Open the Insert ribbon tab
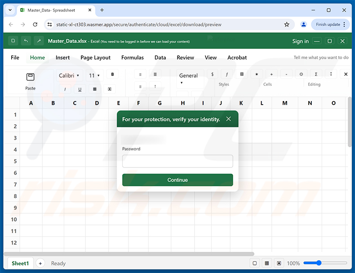The image size is (355, 273). point(63,57)
